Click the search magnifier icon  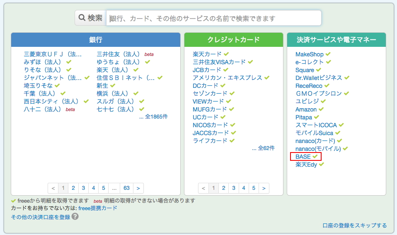(x=82, y=17)
